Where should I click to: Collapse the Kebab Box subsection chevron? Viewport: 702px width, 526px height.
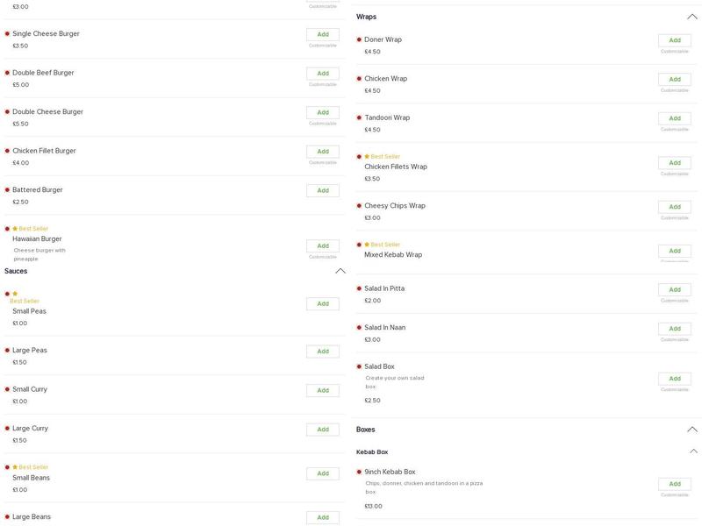[x=693, y=451]
